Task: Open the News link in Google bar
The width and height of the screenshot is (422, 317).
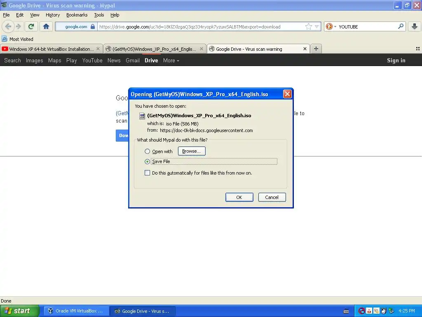Action: pos(114,60)
